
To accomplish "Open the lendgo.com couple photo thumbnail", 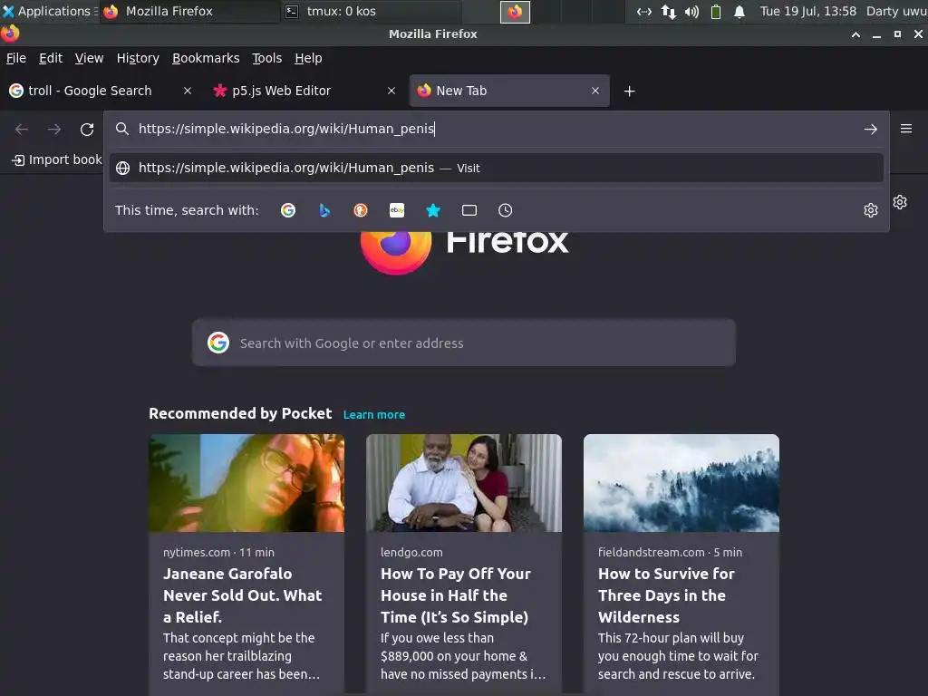I will click(x=464, y=483).
